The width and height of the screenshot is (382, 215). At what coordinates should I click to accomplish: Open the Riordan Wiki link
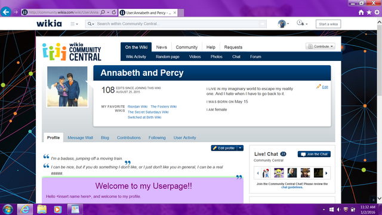(x=137, y=106)
